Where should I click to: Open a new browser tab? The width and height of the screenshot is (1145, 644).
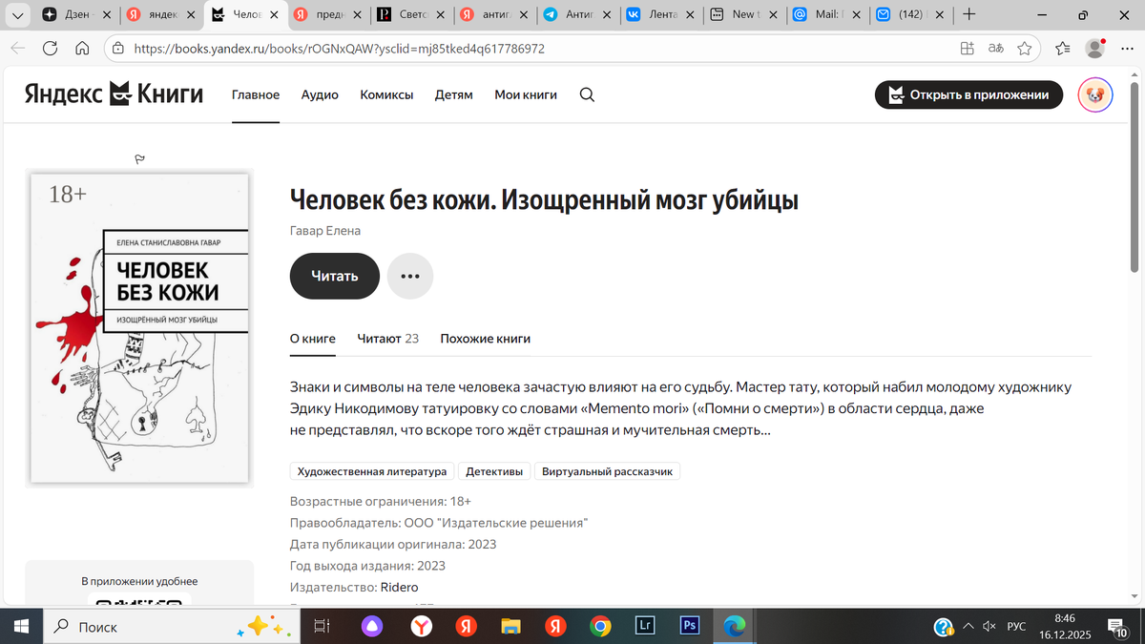969,14
